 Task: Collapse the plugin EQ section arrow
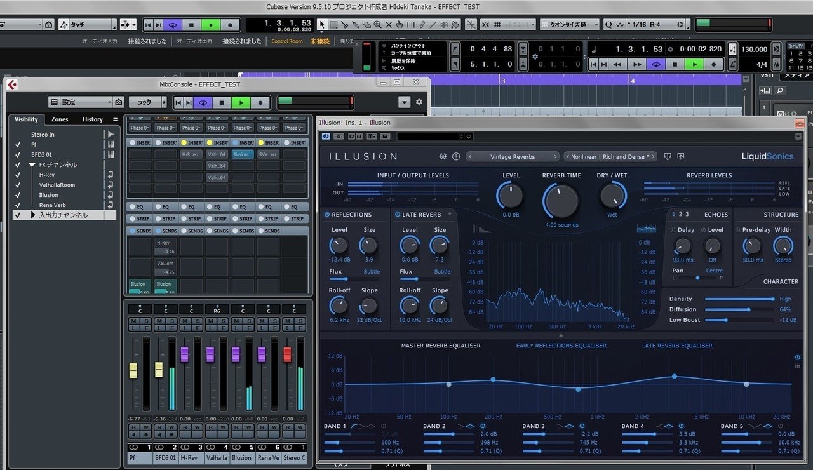click(561, 335)
